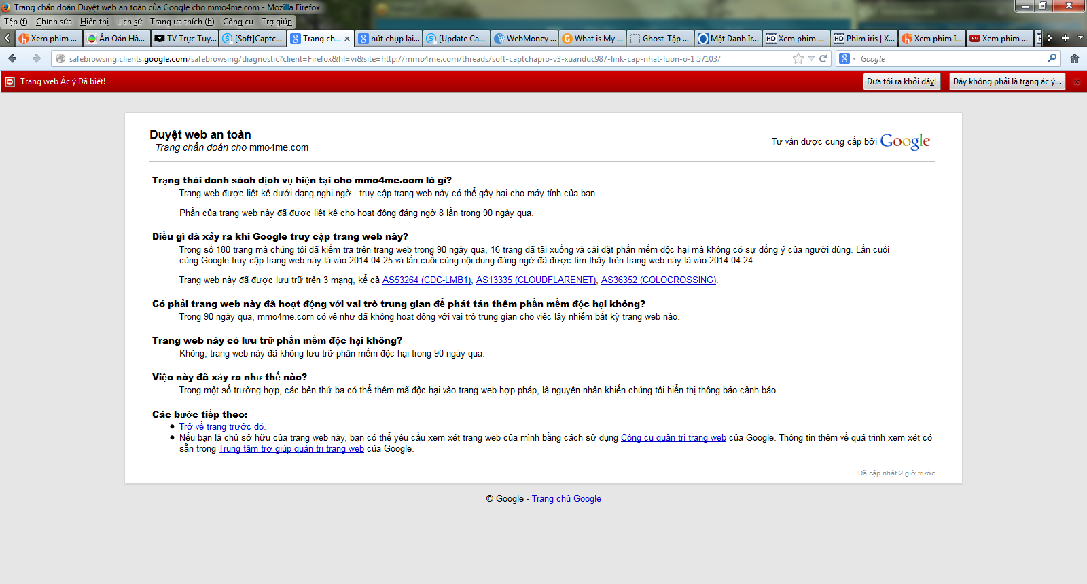
Task: Go back to the previous page
Action: [x=12, y=58]
